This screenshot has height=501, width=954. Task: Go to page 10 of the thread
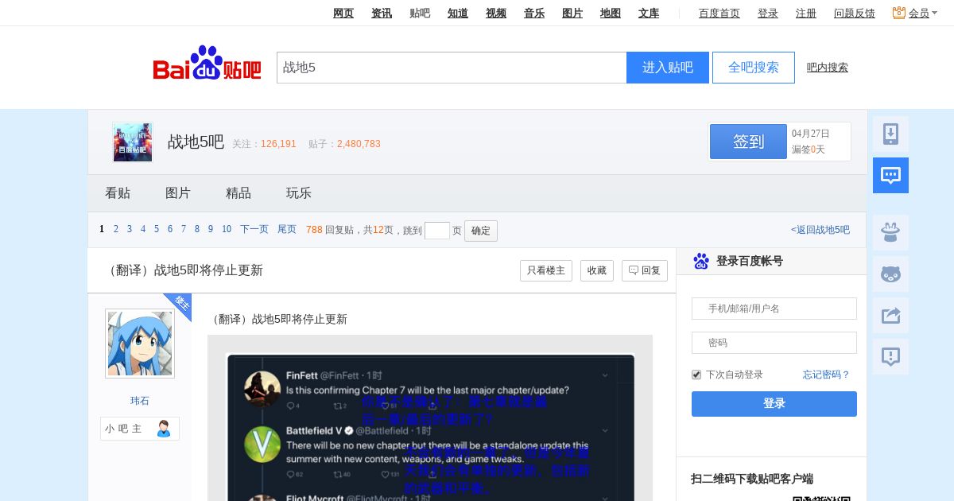227,229
